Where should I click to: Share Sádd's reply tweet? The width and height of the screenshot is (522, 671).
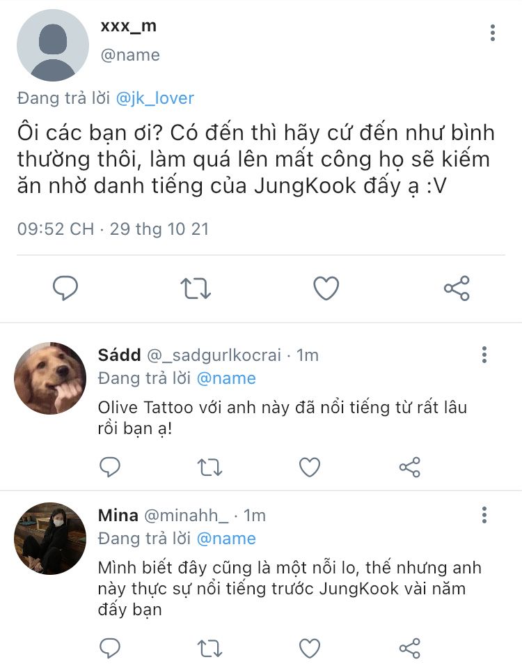(x=409, y=467)
